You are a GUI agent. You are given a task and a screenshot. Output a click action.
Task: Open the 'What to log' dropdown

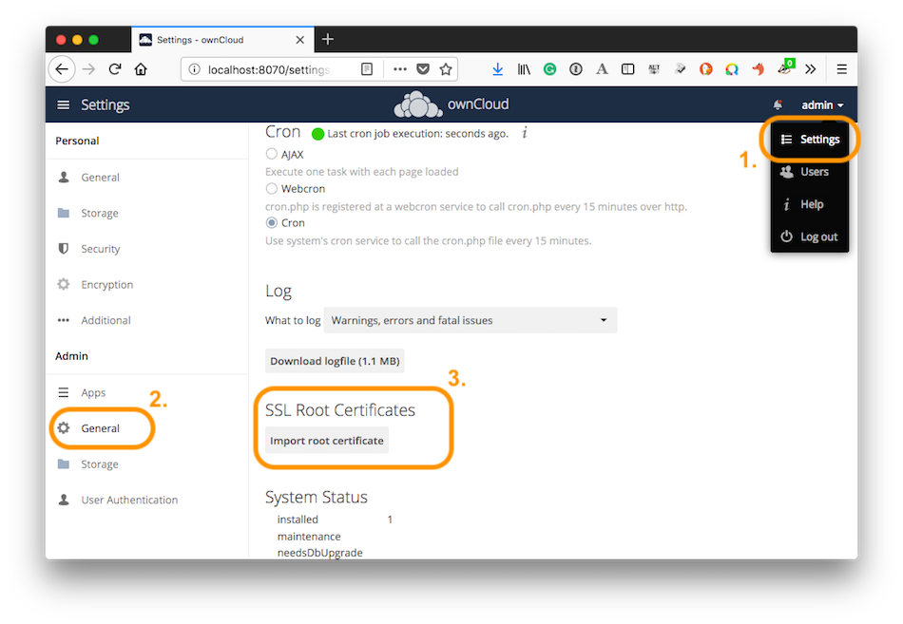470,320
